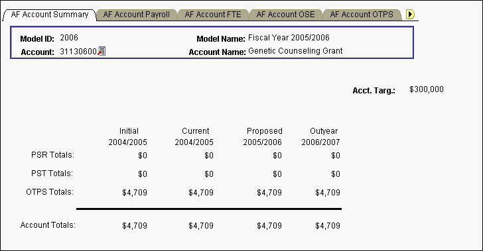
Task: Go to AF Account OTPS tab
Action: click(362, 15)
